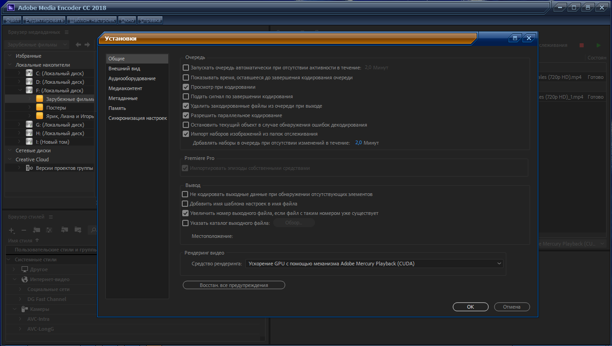Open the Файл menu
Screen dimensions: 612x346
pyautogui.click(x=13, y=20)
